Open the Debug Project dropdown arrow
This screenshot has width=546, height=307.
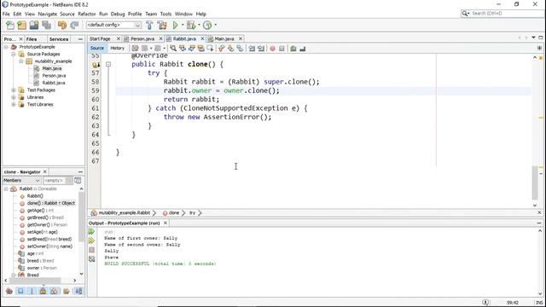[199, 25]
